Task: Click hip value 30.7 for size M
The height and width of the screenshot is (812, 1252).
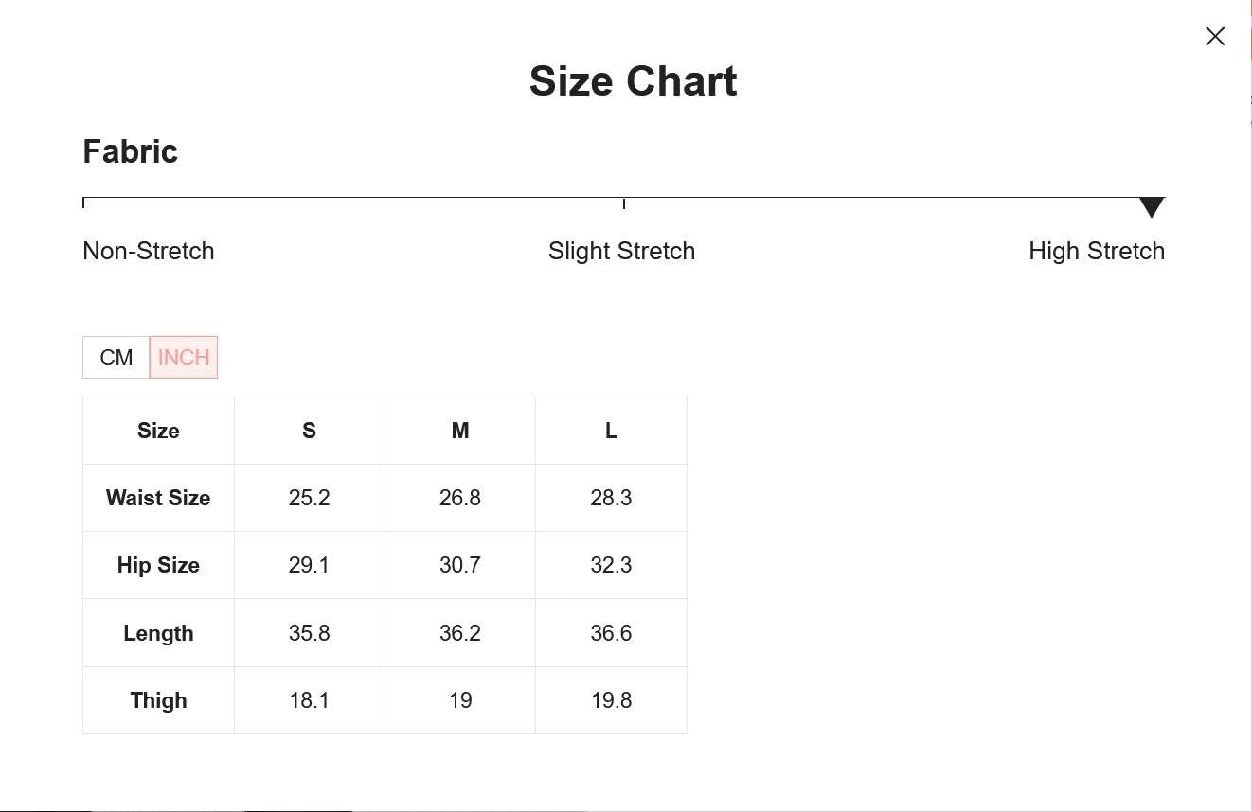Action: point(460,565)
